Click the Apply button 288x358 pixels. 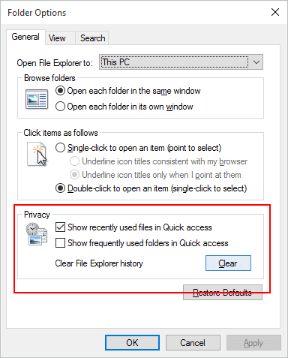(x=253, y=342)
